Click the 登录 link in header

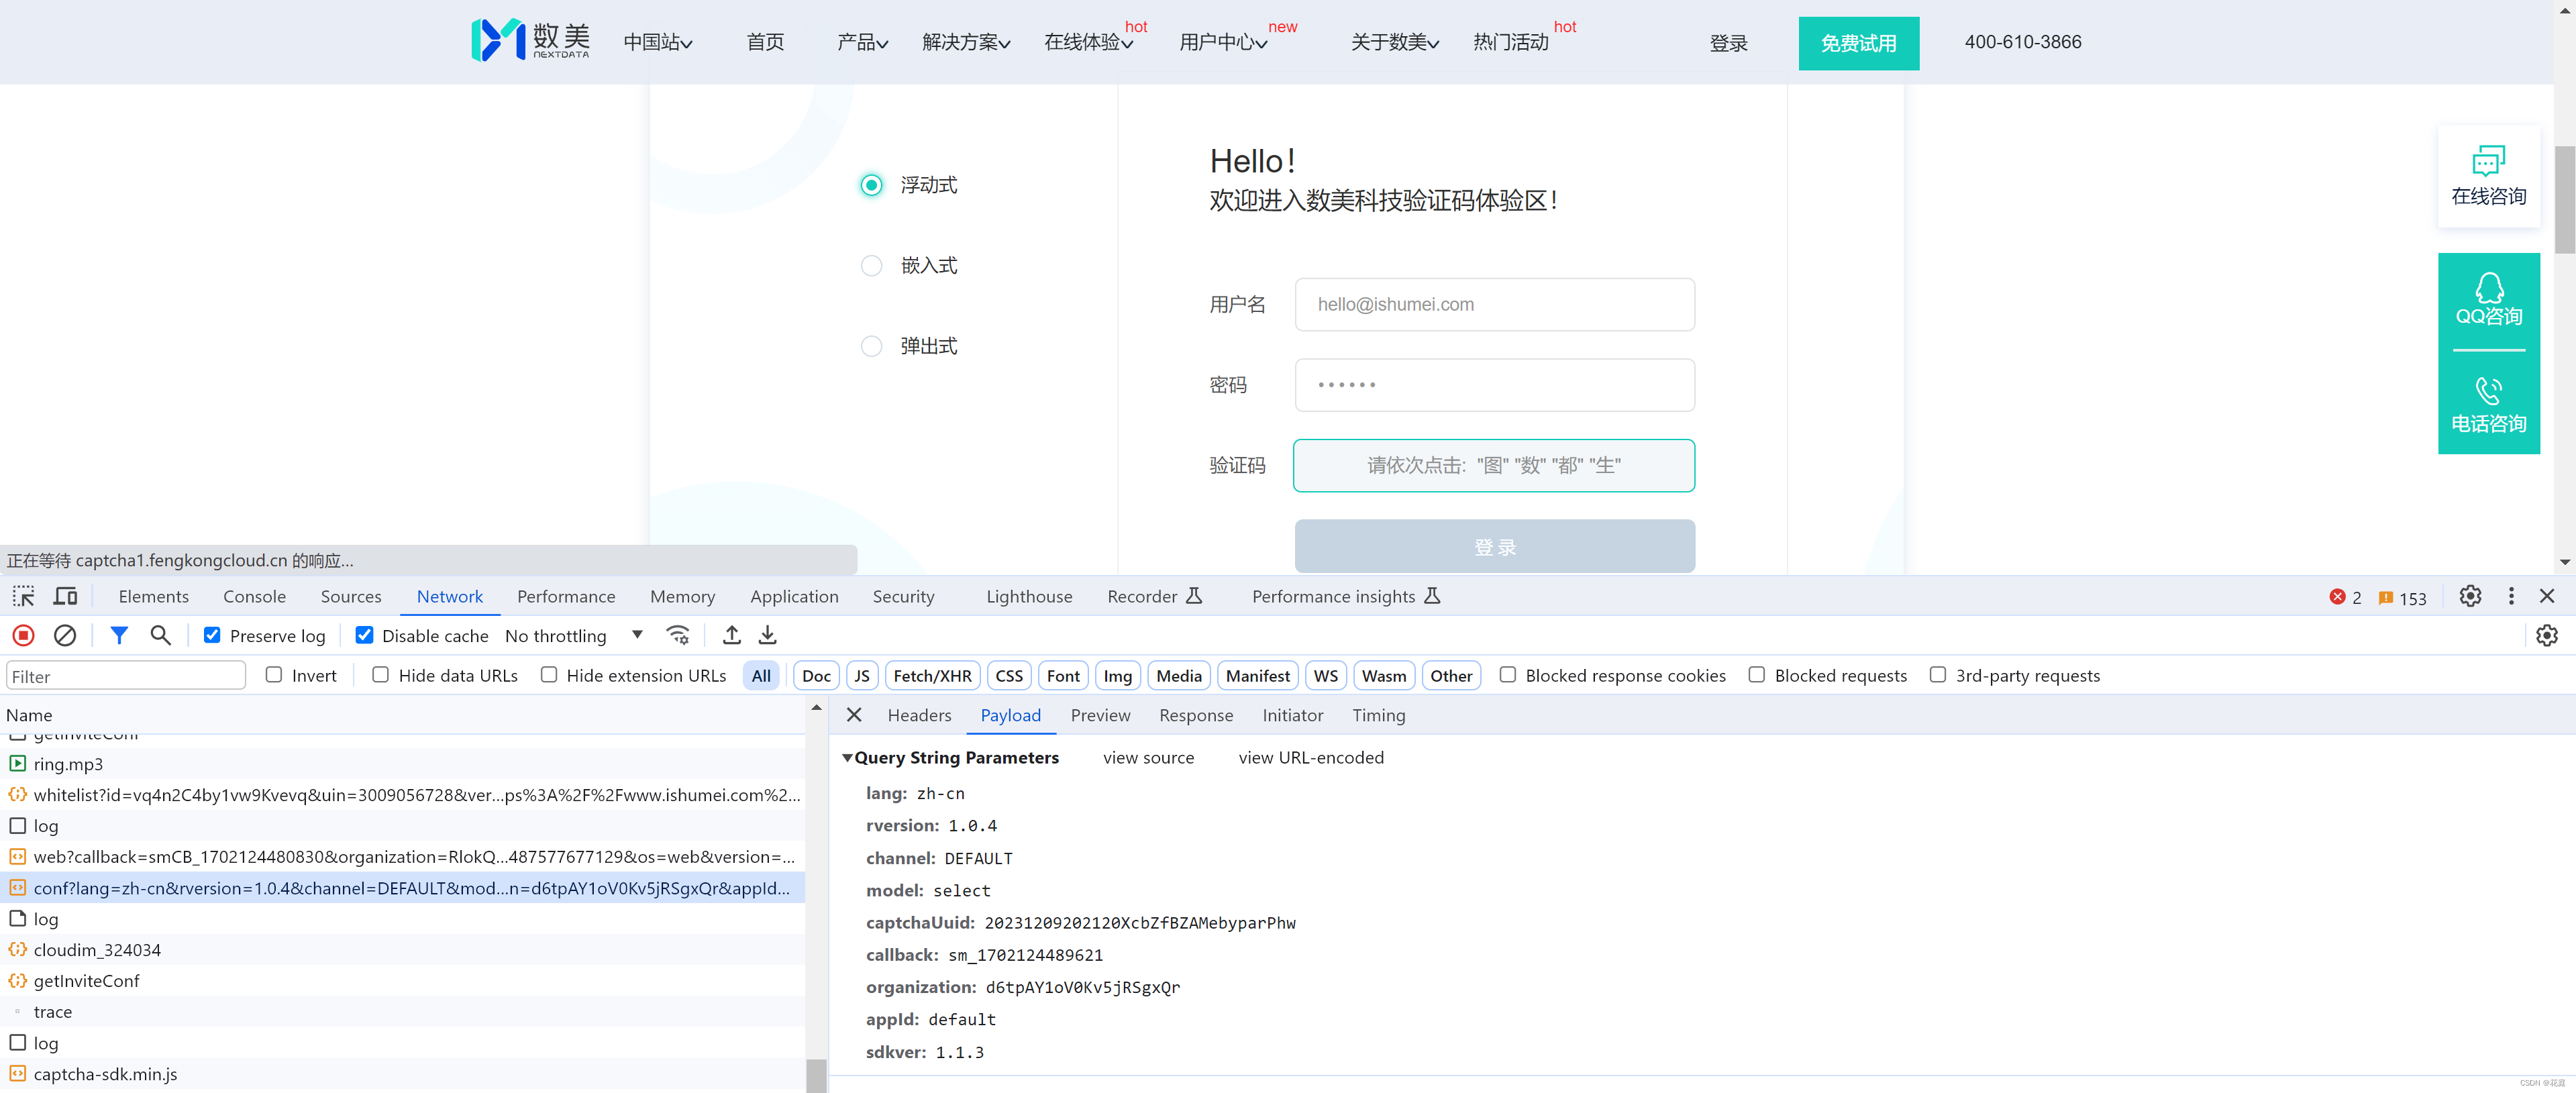click(1728, 43)
